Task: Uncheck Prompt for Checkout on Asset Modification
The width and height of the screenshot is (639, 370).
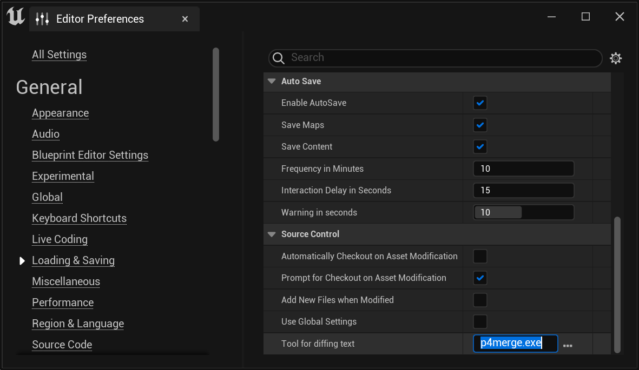Action: pyautogui.click(x=480, y=278)
